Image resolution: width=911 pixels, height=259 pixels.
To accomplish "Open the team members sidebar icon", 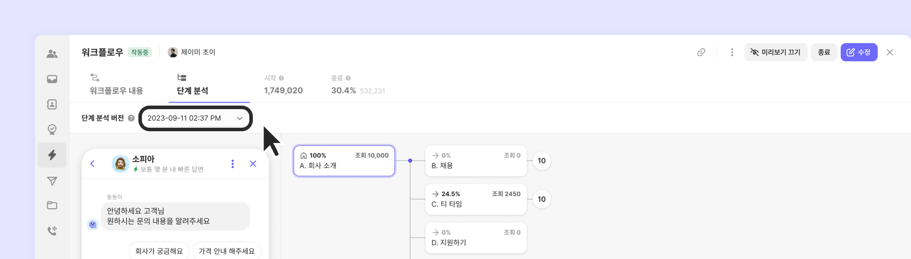I will (52, 54).
